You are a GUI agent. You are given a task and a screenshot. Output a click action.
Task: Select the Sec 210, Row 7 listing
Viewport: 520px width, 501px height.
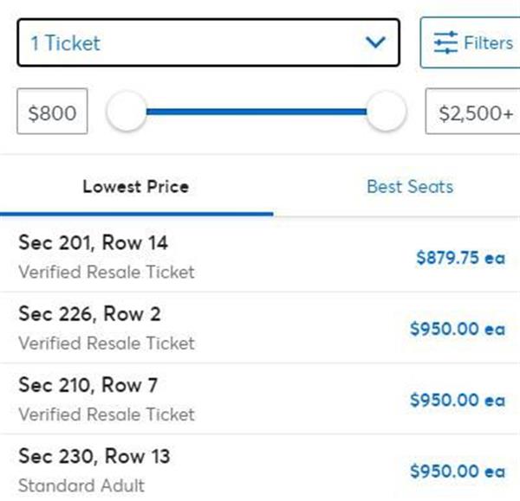[260, 399]
